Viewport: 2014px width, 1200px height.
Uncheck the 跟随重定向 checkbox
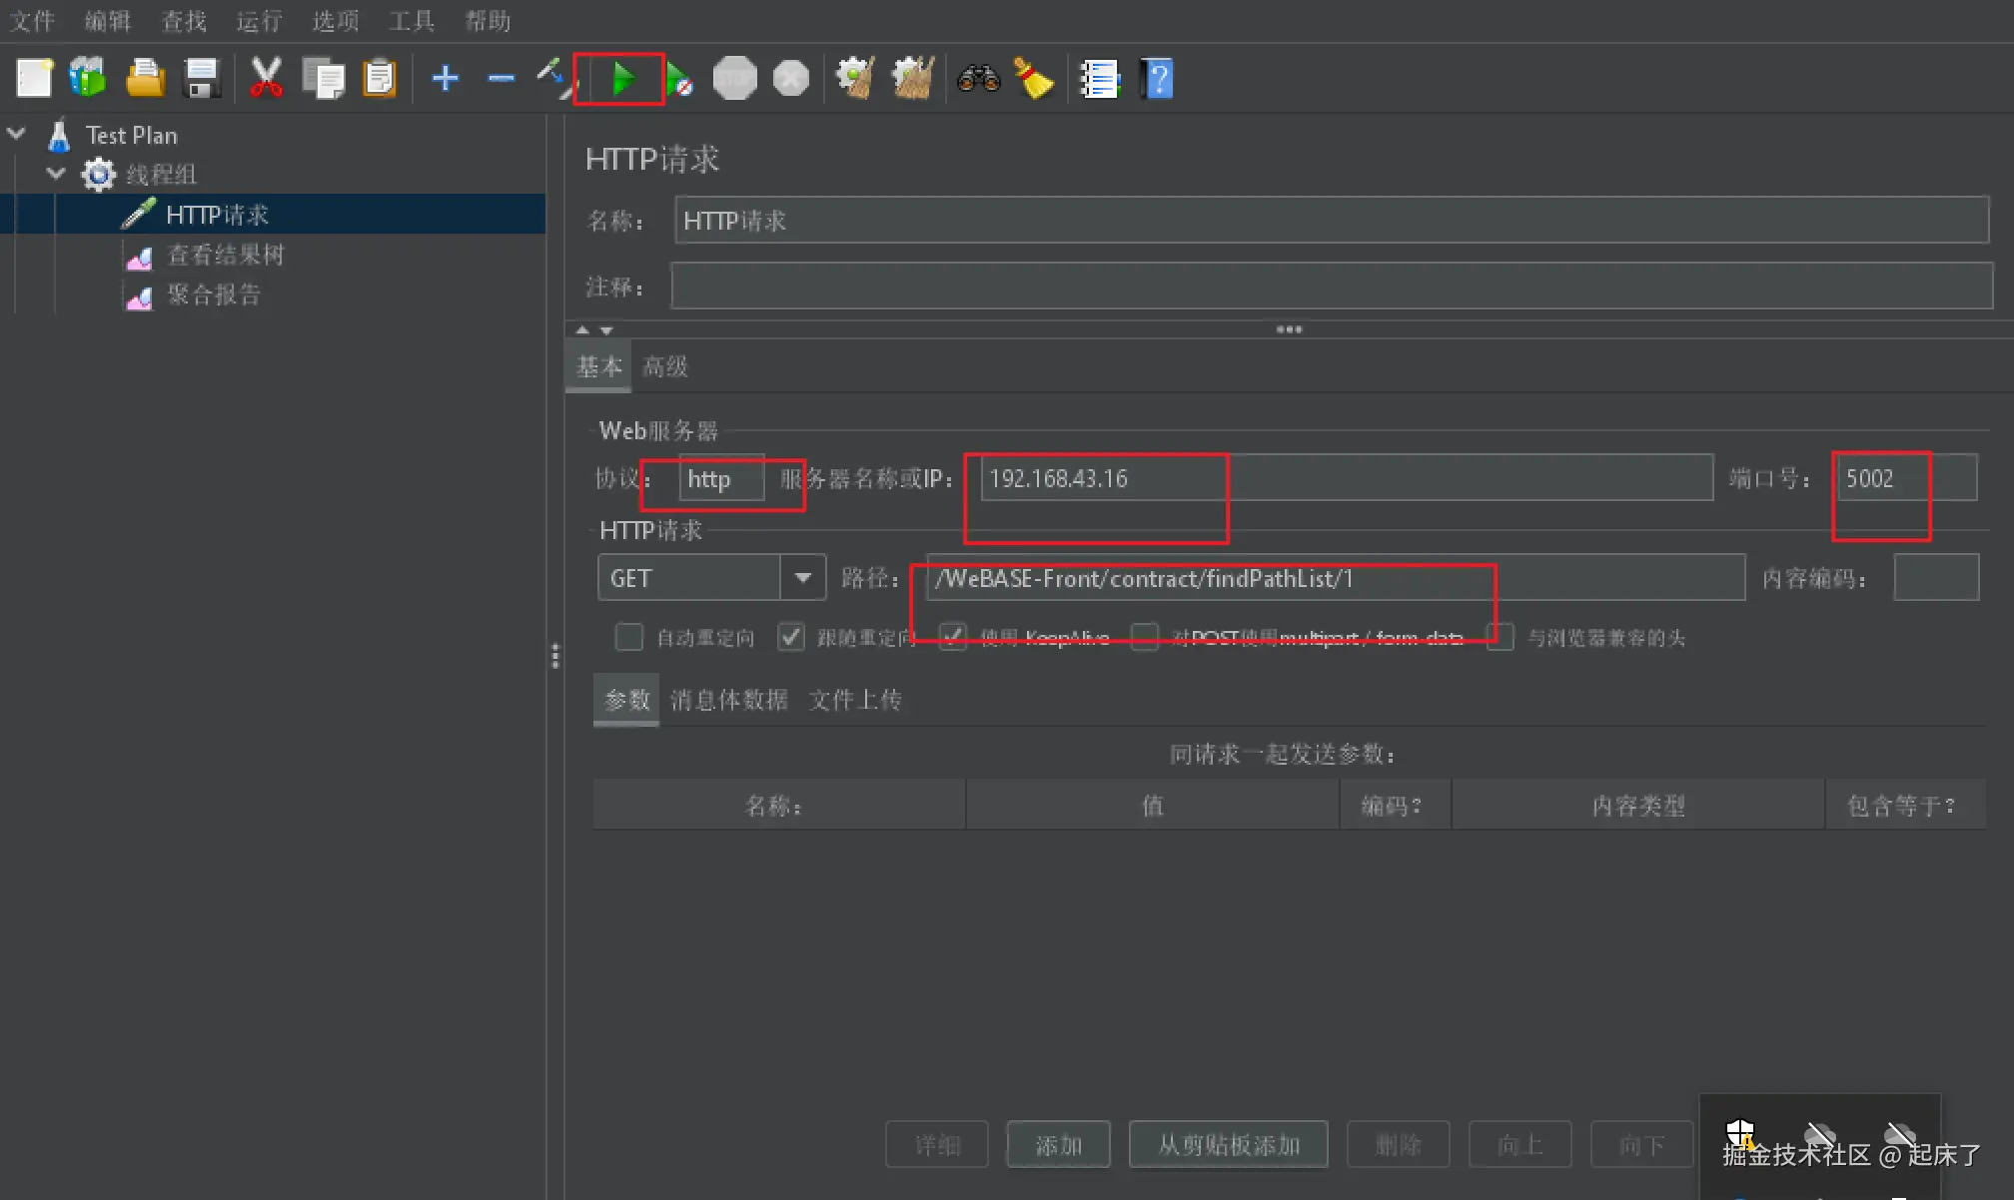pos(791,637)
